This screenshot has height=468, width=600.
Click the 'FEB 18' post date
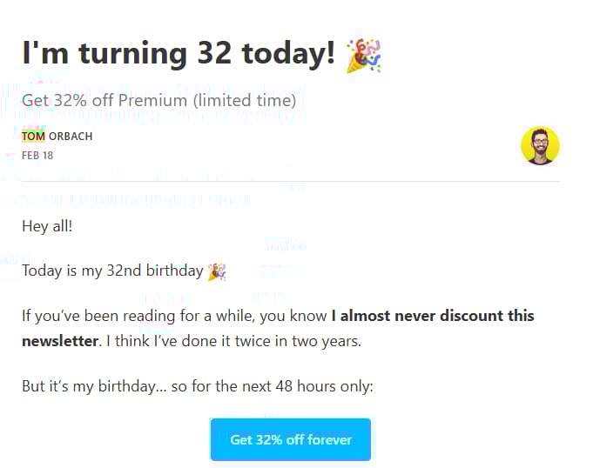(37, 156)
